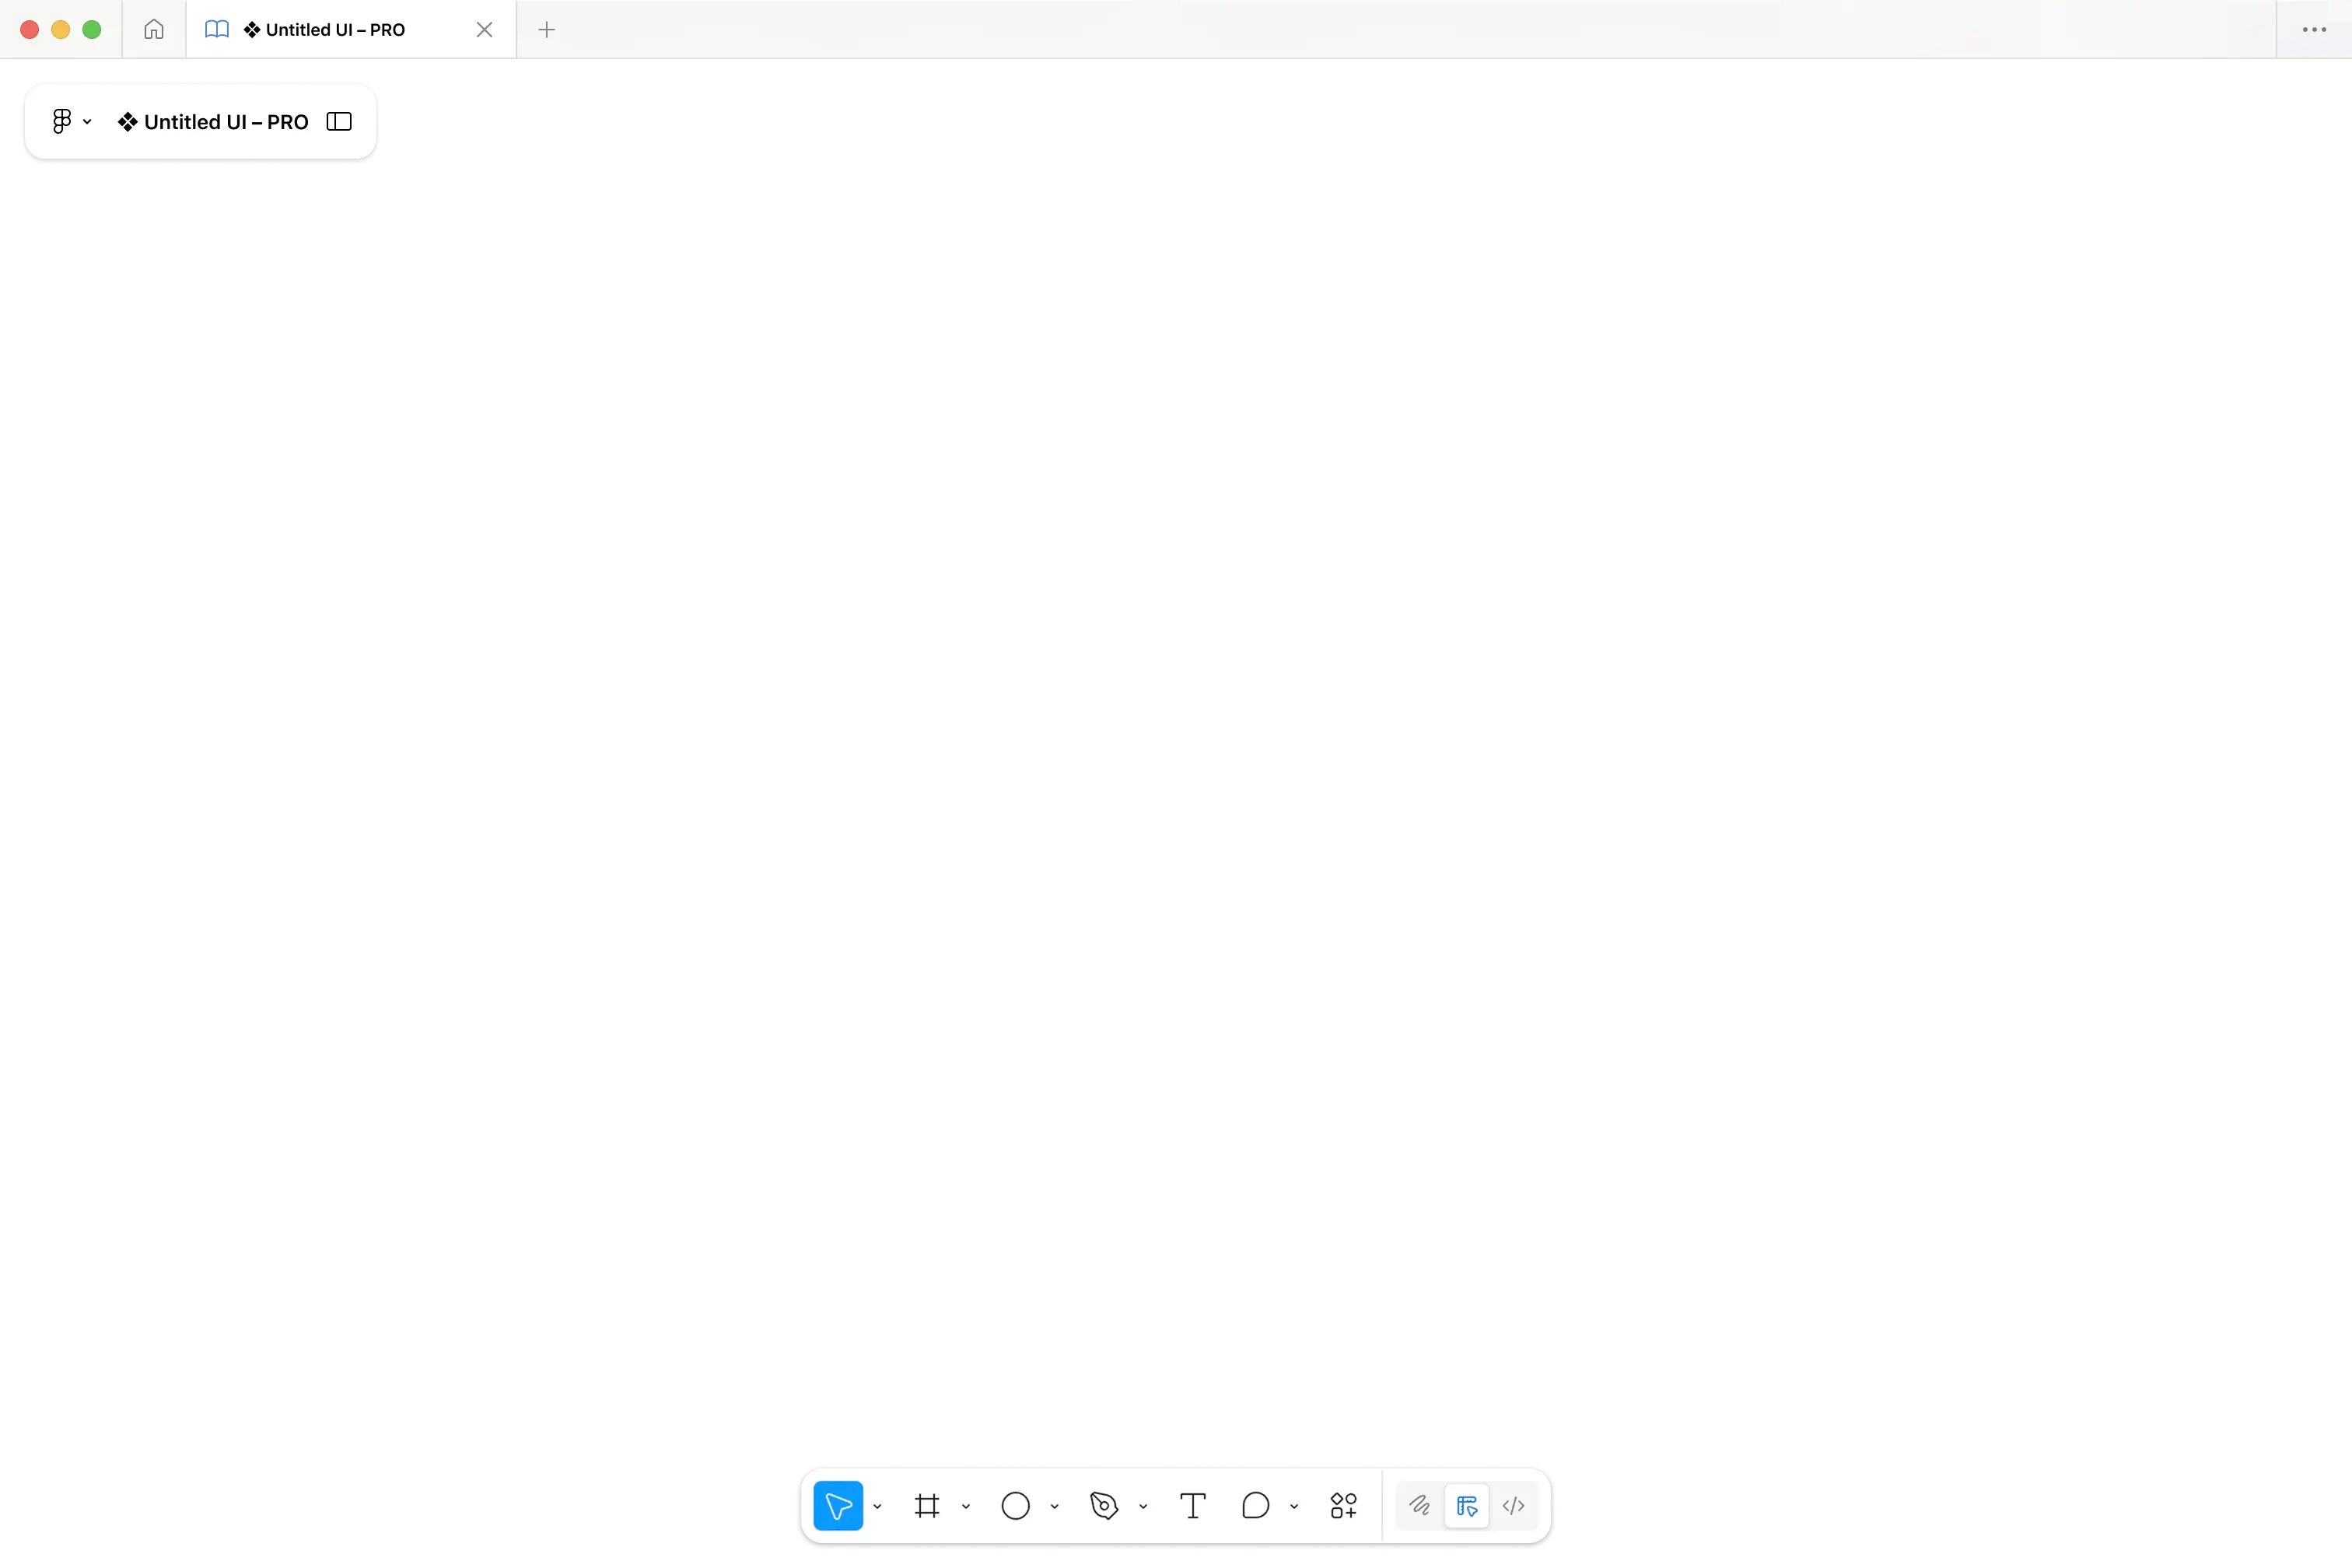Select the Move tool arrow
This screenshot has height=1568, width=2352.
pyautogui.click(x=838, y=1506)
